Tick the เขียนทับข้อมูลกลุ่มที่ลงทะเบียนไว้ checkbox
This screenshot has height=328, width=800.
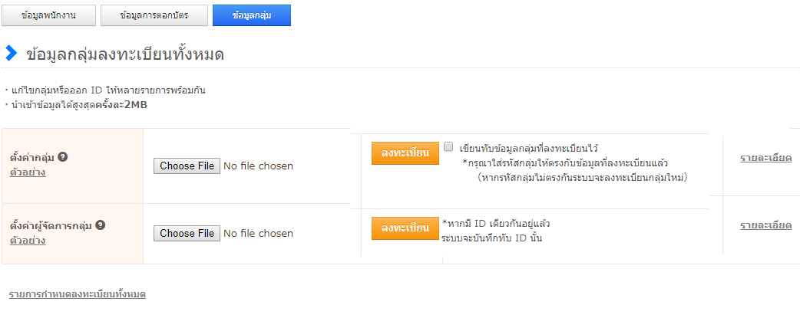point(448,146)
